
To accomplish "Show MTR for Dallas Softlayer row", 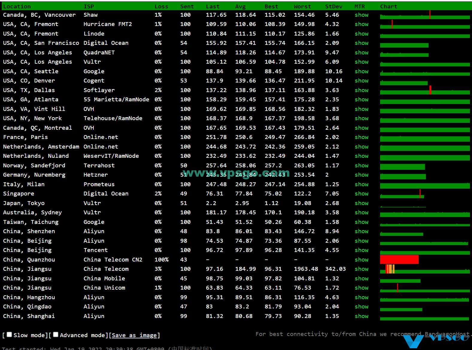I will click(362, 90).
